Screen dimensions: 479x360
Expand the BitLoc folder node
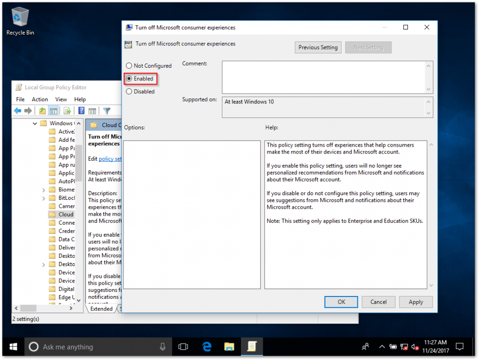44,198
